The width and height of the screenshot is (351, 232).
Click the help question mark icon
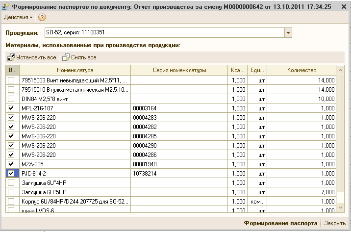coord(42,17)
